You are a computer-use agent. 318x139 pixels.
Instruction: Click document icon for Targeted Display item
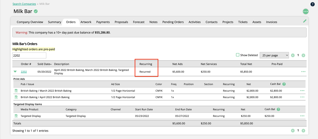click(16, 116)
